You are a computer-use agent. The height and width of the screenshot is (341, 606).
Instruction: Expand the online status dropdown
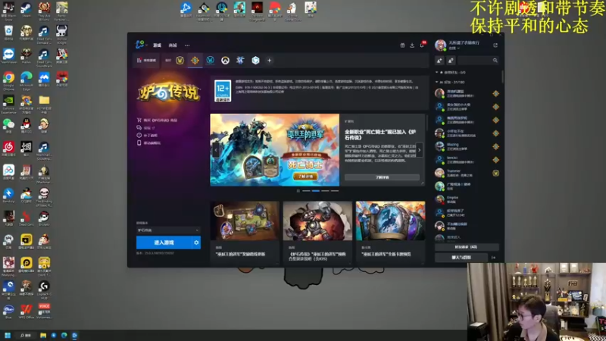point(454,48)
